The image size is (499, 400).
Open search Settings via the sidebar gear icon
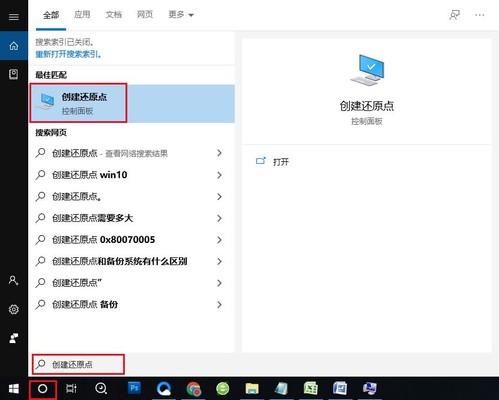[14, 309]
